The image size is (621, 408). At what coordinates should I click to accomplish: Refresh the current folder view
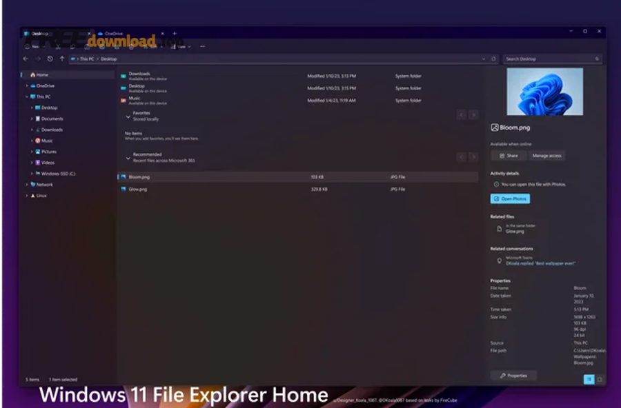(x=493, y=59)
